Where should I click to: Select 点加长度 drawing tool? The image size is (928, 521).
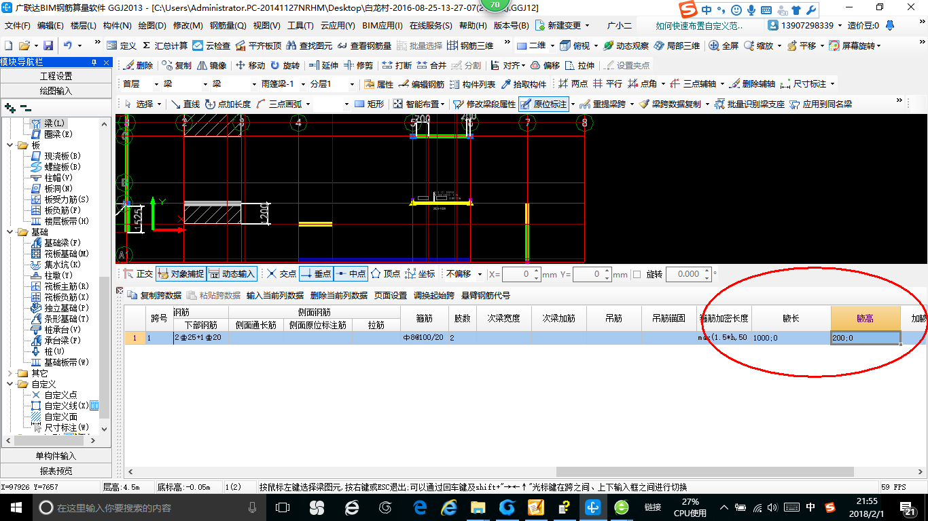[x=228, y=104]
